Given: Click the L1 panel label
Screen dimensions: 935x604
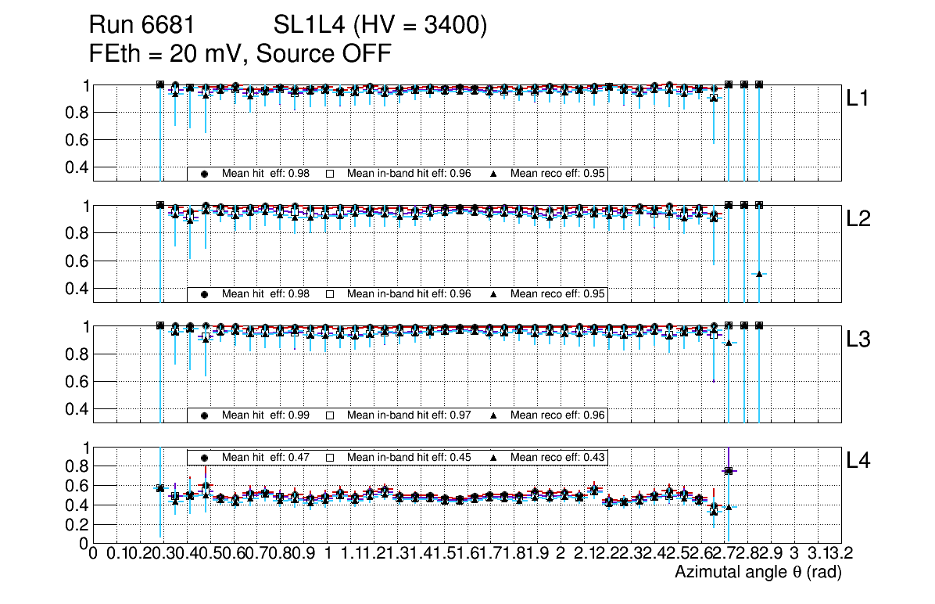Looking at the screenshot, I should click(x=858, y=99).
